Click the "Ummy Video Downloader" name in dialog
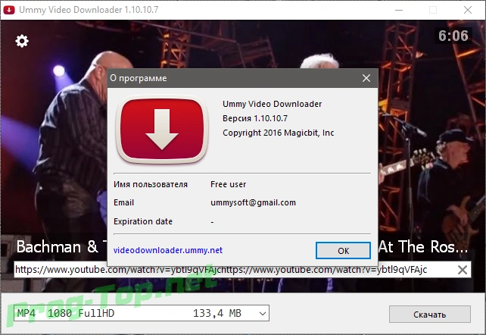Screen dimensions: 486x335 (x=272, y=104)
